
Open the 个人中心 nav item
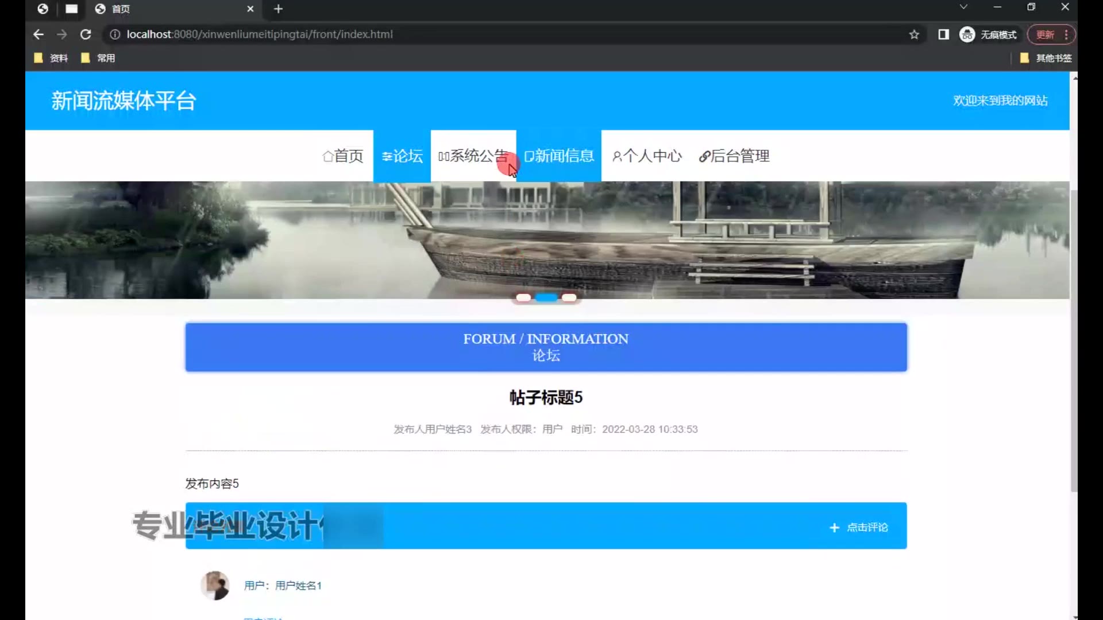647,156
